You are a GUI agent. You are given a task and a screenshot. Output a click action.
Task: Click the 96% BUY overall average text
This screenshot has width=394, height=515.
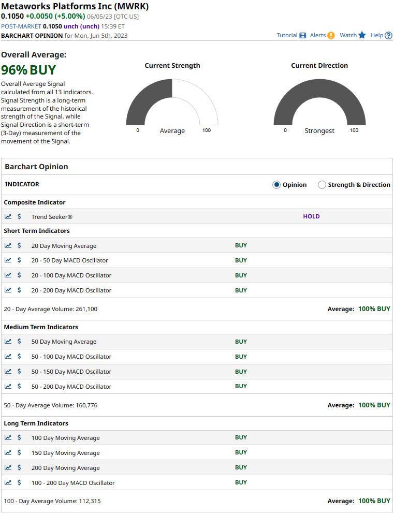tap(28, 70)
